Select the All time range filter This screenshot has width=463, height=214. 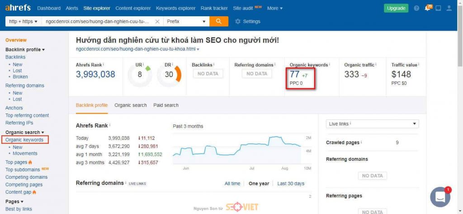pos(232,184)
